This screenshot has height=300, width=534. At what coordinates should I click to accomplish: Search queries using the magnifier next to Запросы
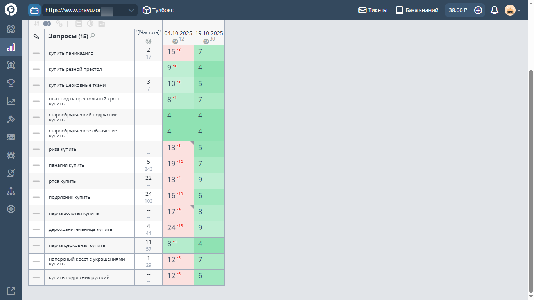93,36
